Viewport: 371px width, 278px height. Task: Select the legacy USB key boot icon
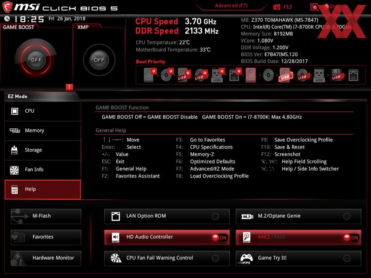click(x=319, y=75)
